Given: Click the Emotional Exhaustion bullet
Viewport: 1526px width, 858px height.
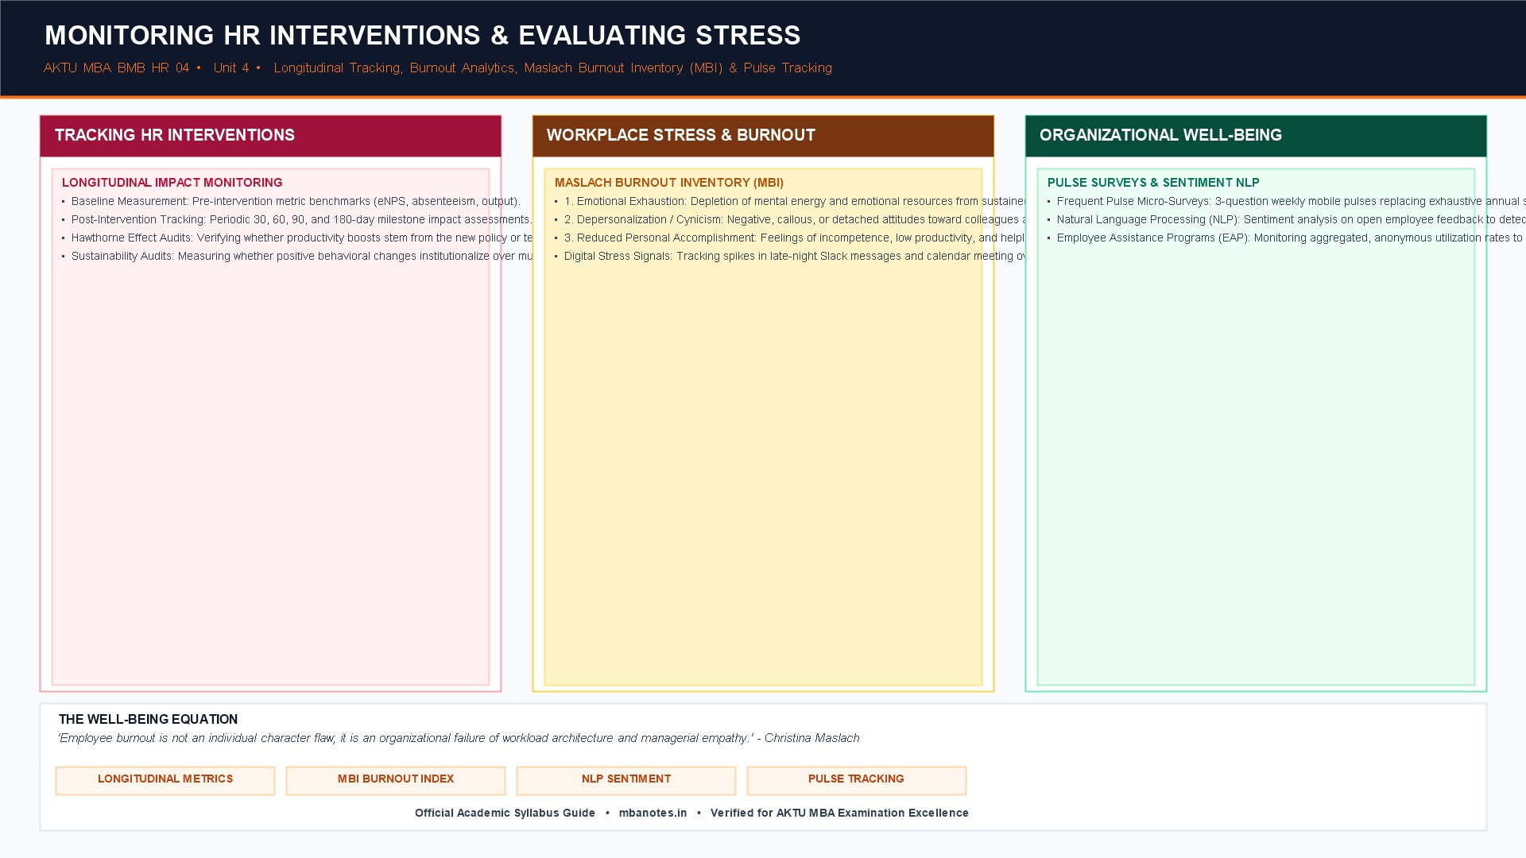Looking at the screenshot, I should tap(790, 202).
